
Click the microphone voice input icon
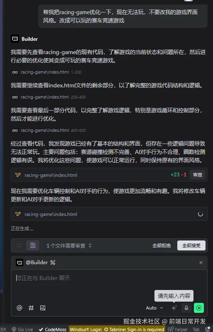pyautogui.click(x=186, y=308)
